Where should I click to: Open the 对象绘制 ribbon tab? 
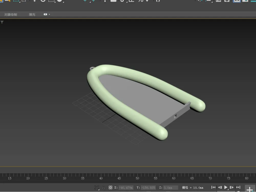pyautogui.click(x=10, y=15)
